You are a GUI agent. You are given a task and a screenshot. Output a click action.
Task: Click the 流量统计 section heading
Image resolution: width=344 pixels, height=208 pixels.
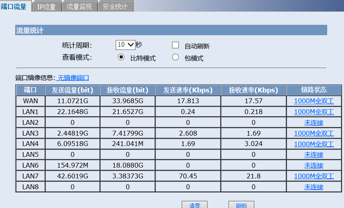pyautogui.click(x=30, y=30)
